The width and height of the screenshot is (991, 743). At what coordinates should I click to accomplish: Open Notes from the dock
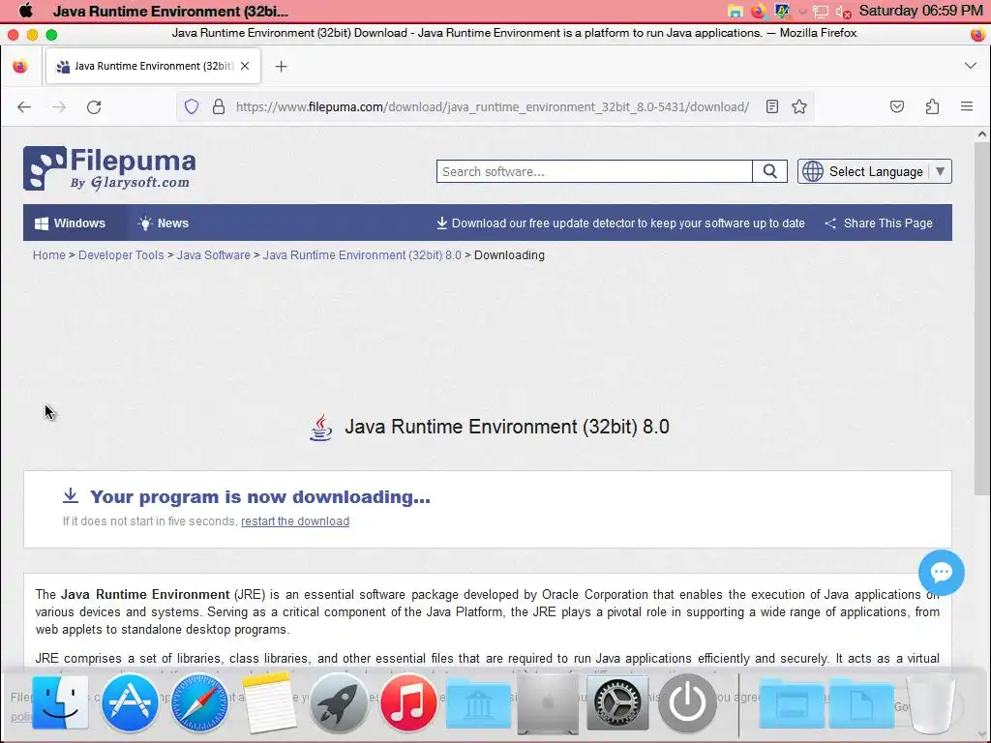click(x=269, y=702)
